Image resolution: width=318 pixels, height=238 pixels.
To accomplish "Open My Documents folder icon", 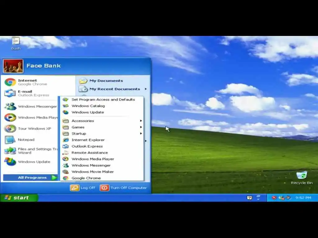I will 83,81.
